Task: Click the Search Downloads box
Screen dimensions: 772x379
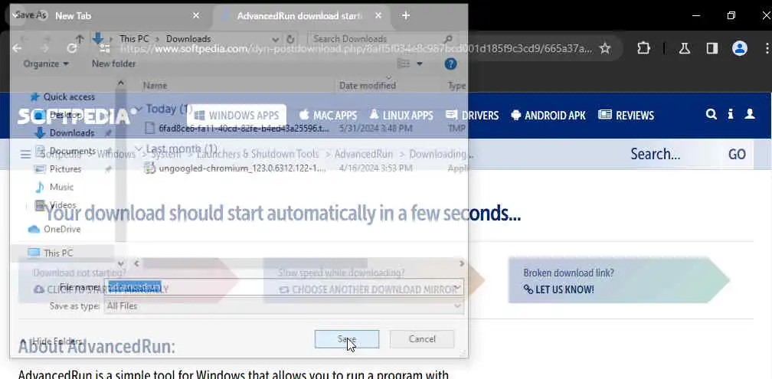Action: pyautogui.click(x=381, y=39)
